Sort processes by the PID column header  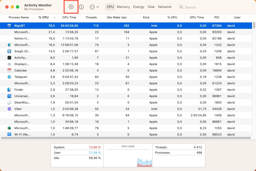217,17
